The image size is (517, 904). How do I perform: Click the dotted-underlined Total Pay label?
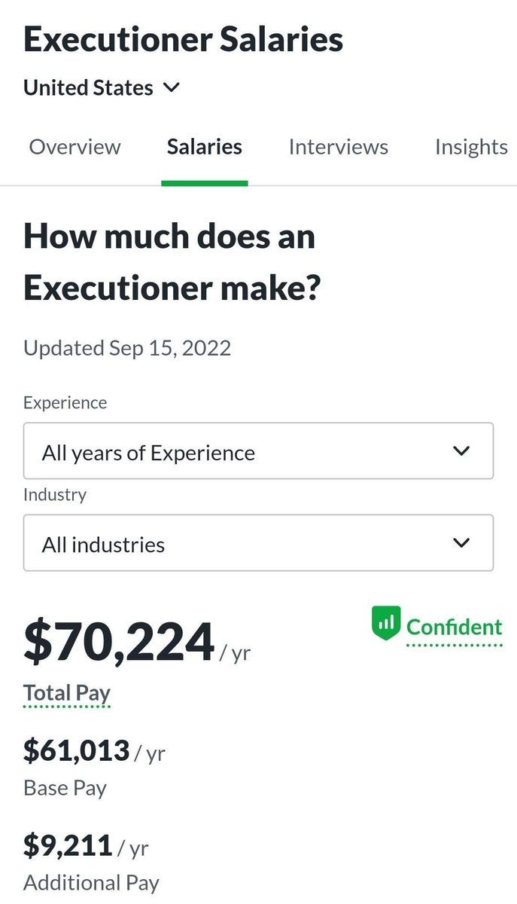click(66, 692)
